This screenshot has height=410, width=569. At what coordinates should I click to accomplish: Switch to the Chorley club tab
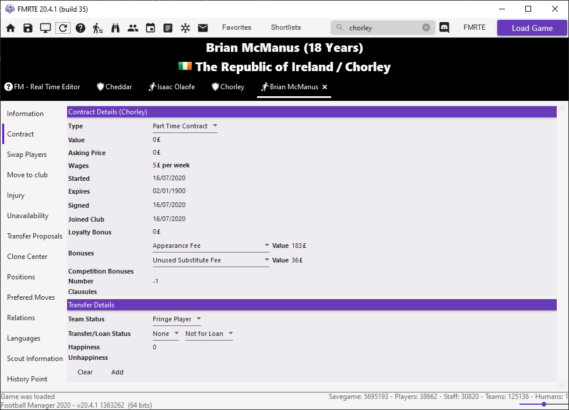(x=228, y=87)
